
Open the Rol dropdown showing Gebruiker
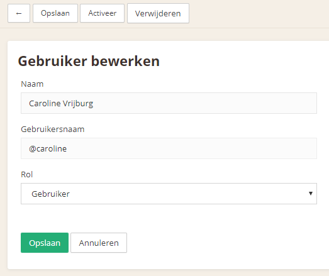click(169, 194)
